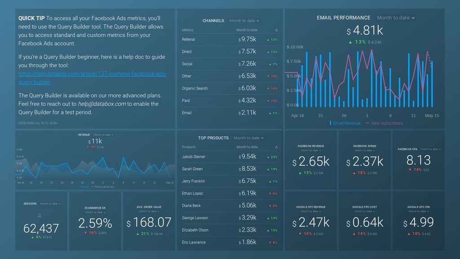This screenshot has height=259, width=460.
Task: Toggle the New subscribers legend entry
Action: pos(384,123)
